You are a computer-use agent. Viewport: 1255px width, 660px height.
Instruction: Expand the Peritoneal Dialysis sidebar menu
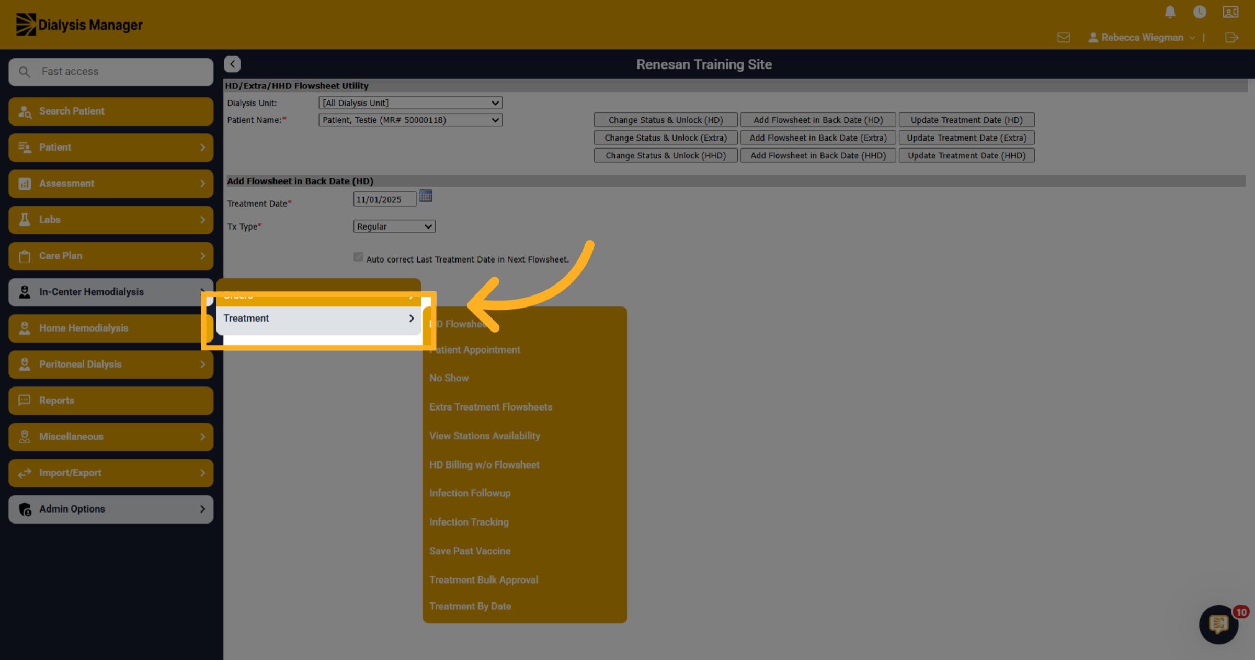point(111,365)
